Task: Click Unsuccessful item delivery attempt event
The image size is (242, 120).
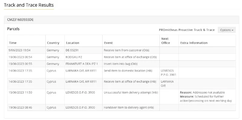Action: 131,93
